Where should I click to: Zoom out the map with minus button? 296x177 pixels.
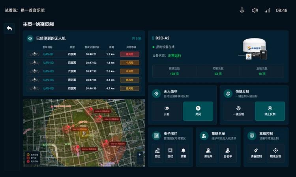pyautogui.click(x=139, y=161)
